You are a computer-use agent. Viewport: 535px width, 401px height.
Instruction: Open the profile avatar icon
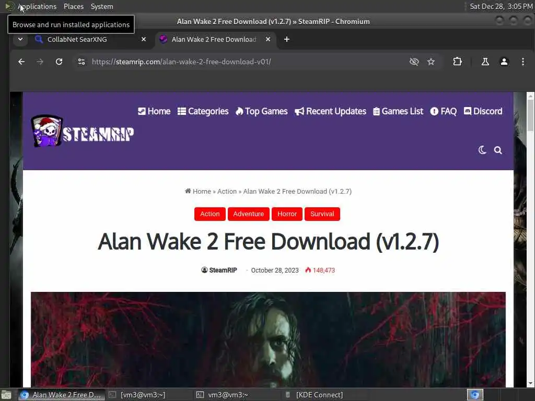[504, 62]
